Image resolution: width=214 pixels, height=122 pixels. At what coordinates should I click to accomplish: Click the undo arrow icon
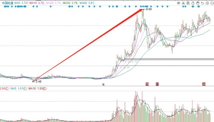click(x=203, y=3)
